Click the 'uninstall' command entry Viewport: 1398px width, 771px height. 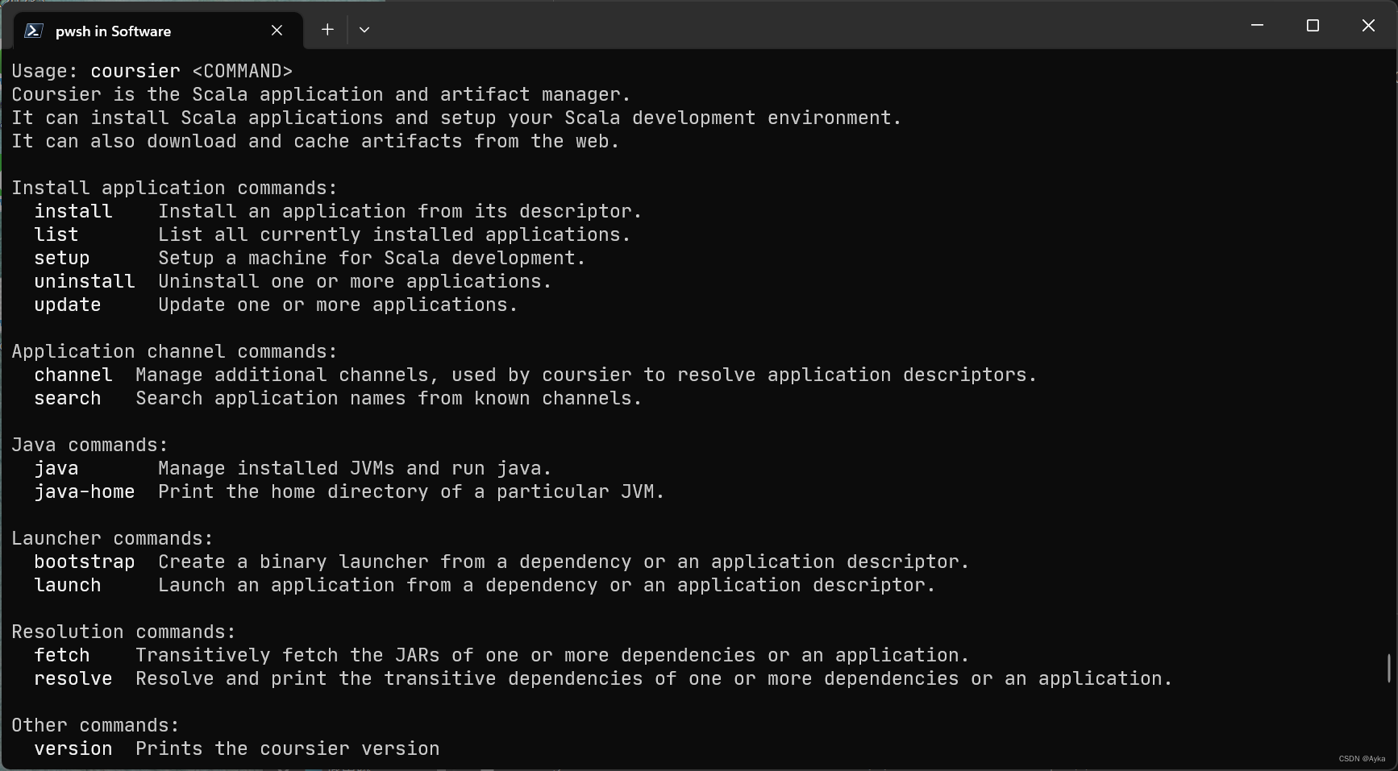(x=84, y=281)
